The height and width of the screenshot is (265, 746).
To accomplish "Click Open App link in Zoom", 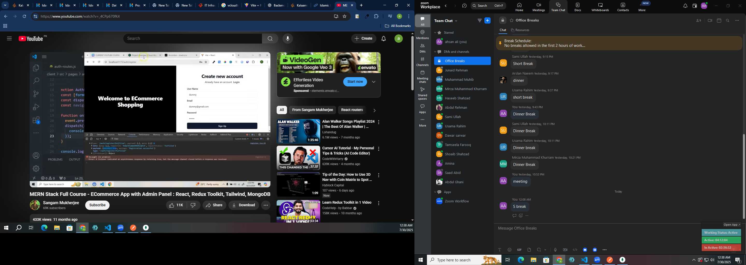I will click(x=732, y=225).
